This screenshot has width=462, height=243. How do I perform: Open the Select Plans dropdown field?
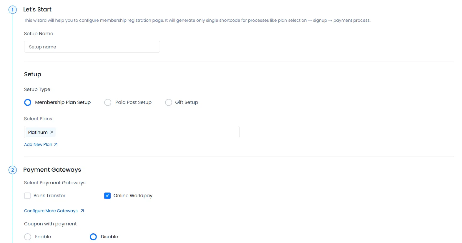pos(147,132)
